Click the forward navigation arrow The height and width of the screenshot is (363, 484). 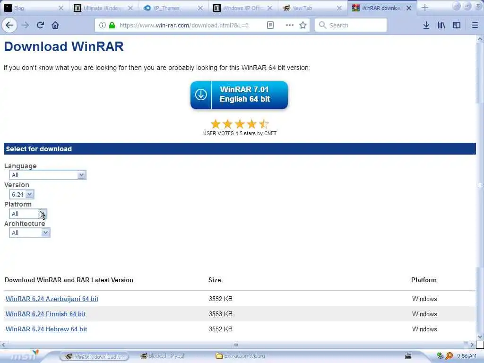click(25, 25)
